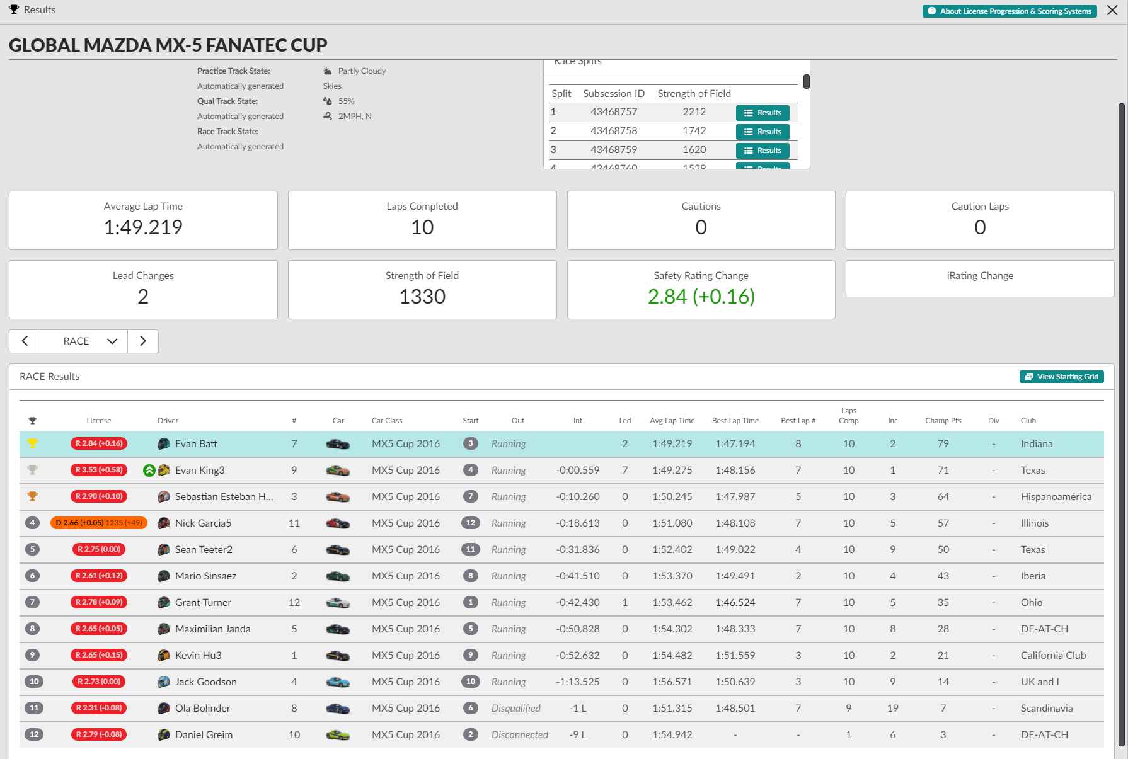Open Results for split 3 subsession 43468759
This screenshot has width=1128, height=759.
tap(763, 151)
